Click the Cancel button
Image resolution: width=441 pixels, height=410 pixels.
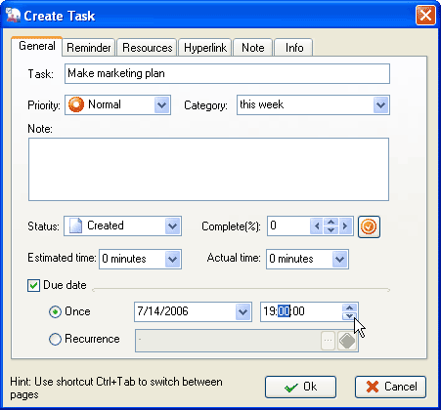390,387
